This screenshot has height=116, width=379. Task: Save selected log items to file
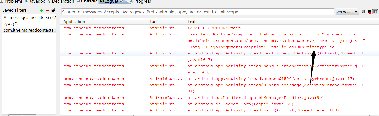(x=363, y=12)
